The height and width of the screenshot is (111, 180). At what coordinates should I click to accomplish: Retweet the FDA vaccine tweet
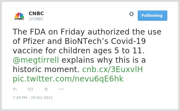[31, 89]
